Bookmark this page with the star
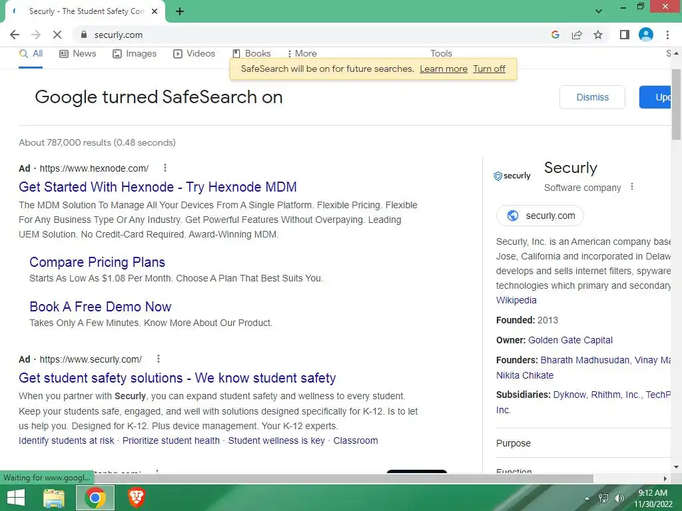This screenshot has height=511, width=682. click(x=598, y=35)
